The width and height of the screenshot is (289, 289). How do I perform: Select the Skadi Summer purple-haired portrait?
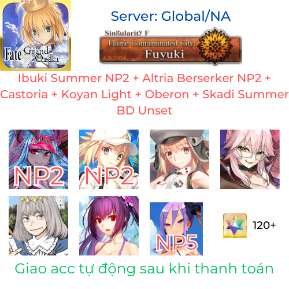(109, 225)
